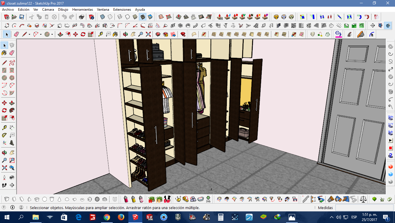Image resolution: width=395 pixels, height=223 pixels.
Task: Open Google Chrome from the taskbar
Action: click(107, 217)
